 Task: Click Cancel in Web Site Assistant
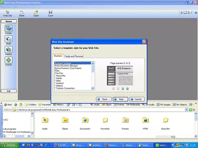tap(137, 99)
